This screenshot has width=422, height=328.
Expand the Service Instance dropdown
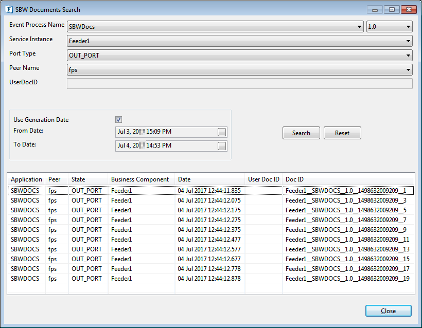tap(408, 41)
